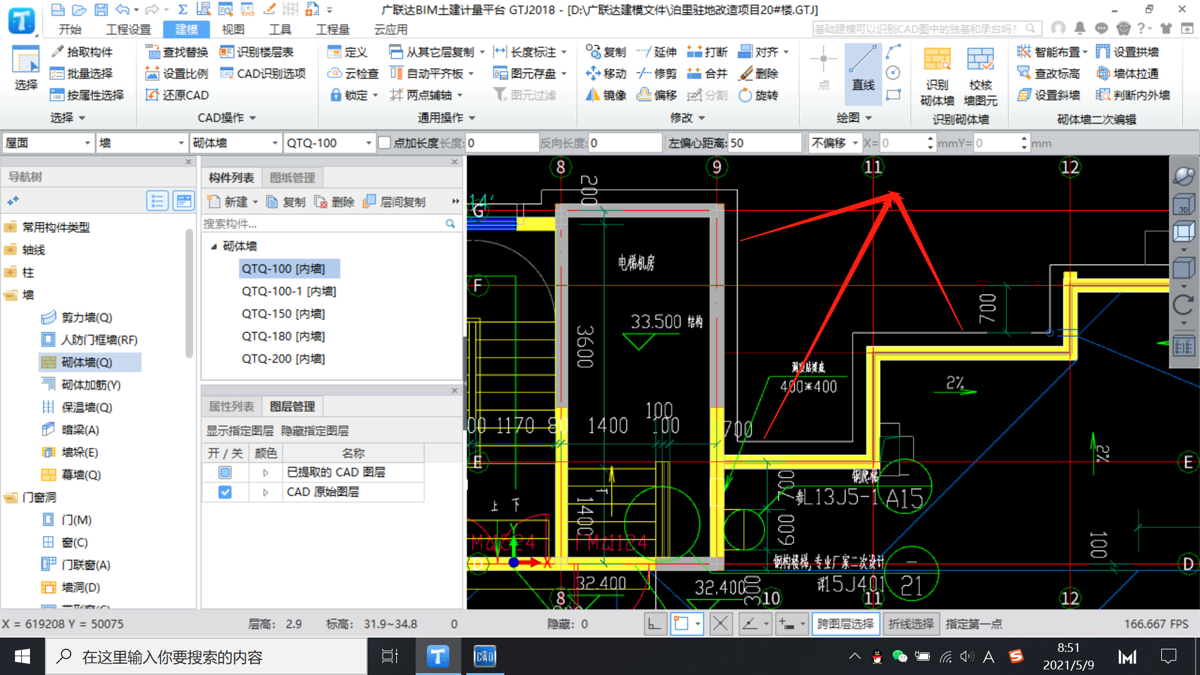Click the 打断 break tool
This screenshot has width=1200, height=675.
click(707, 52)
